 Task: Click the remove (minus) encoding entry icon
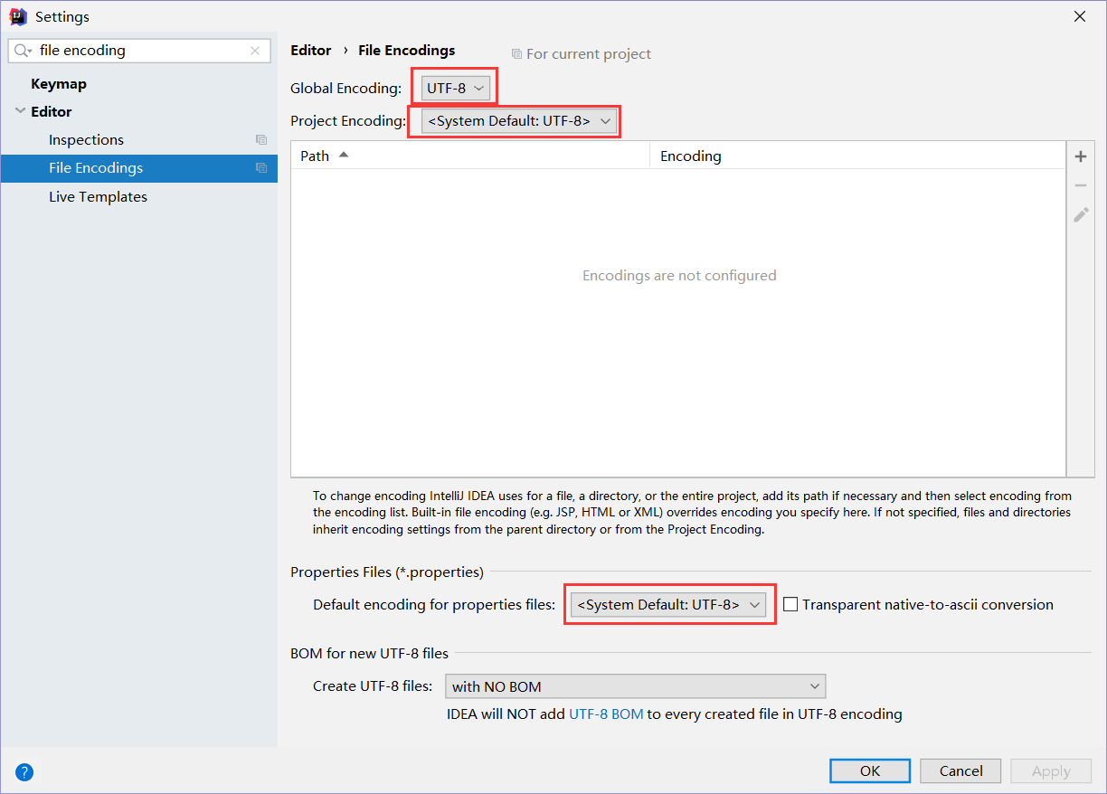point(1080,185)
